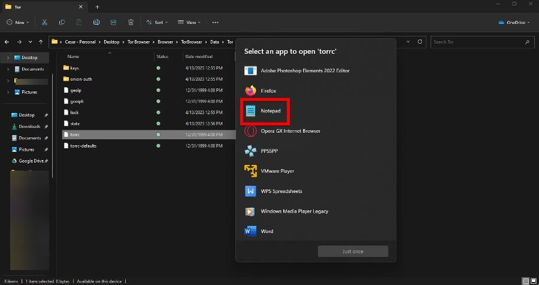Click the Copy icon in toolbar

[62, 22]
